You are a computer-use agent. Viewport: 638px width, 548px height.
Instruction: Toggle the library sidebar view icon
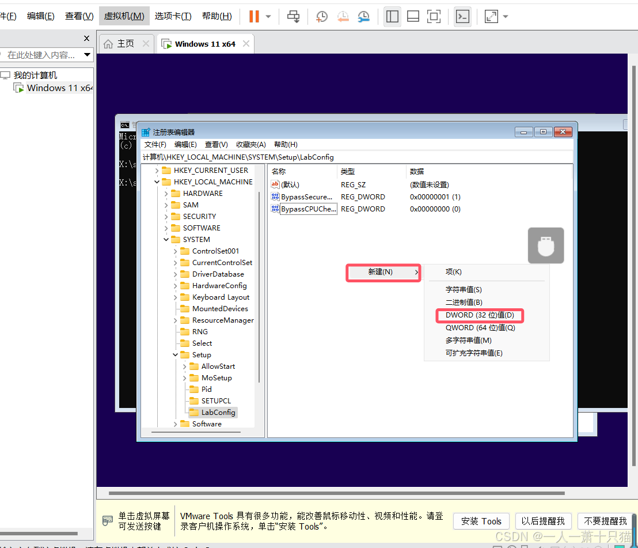pyautogui.click(x=392, y=16)
